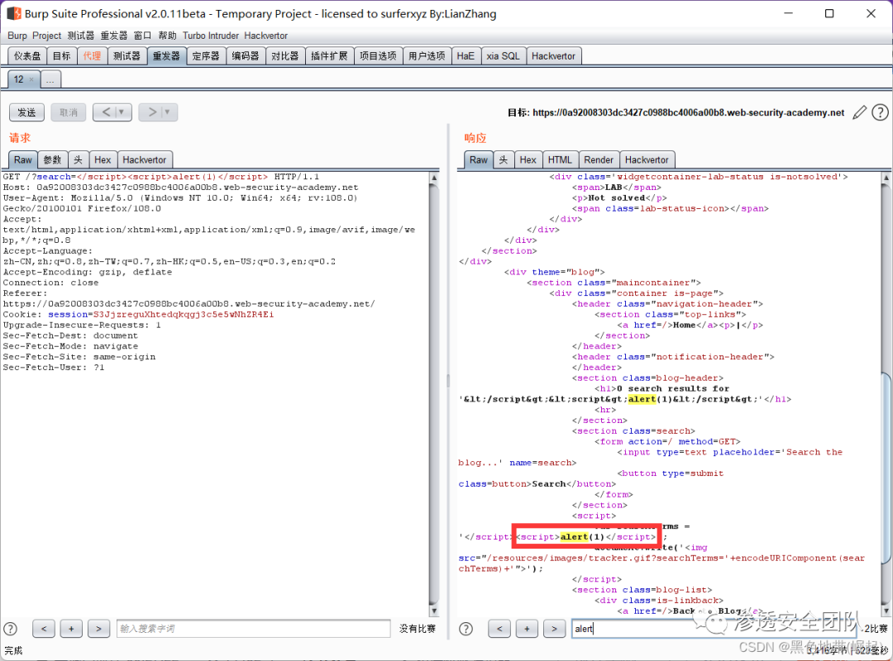Open the 帮助 menu
The height and width of the screenshot is (661, 893).
[x=167, y=36]
